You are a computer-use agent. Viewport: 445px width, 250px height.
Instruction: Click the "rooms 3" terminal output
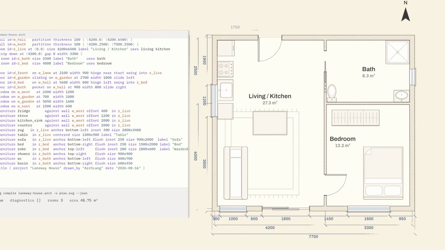tap(55, 200)
